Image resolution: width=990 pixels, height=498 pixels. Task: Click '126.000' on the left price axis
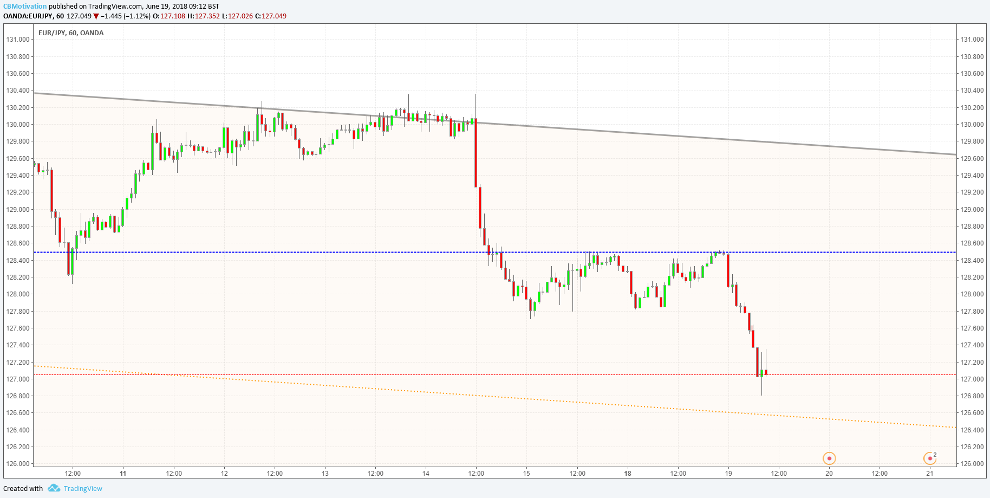click(x=18, y=464)
